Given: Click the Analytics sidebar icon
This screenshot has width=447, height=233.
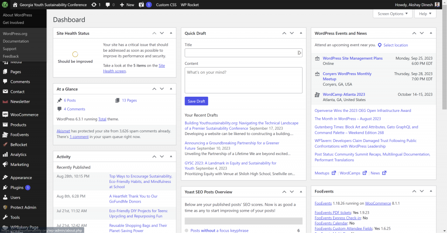Looking at the screenshot, I should click(5, 155).
